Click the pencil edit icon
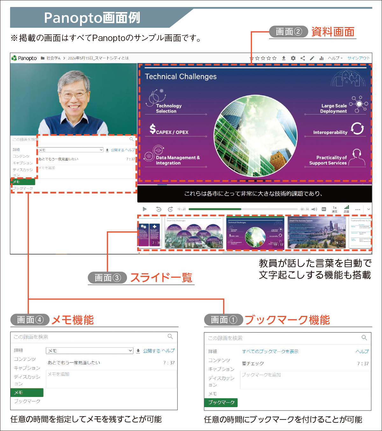 pos(312,58)
